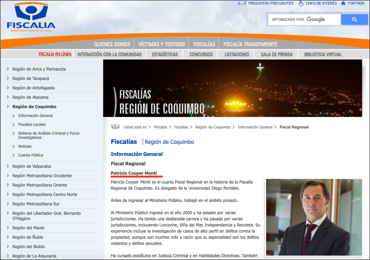This screenshot has width=370, height=260.
Task: Click Fiscal Regional in the breadcrumb
Action: pos(294,127)
